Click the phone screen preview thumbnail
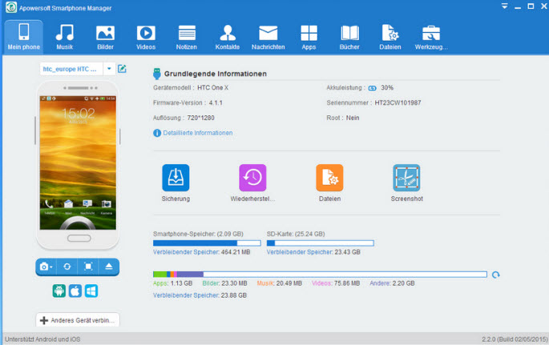 78,162
